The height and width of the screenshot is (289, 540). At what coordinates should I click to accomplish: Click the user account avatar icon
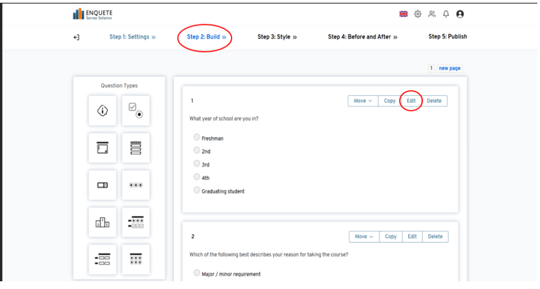[460, 14]
